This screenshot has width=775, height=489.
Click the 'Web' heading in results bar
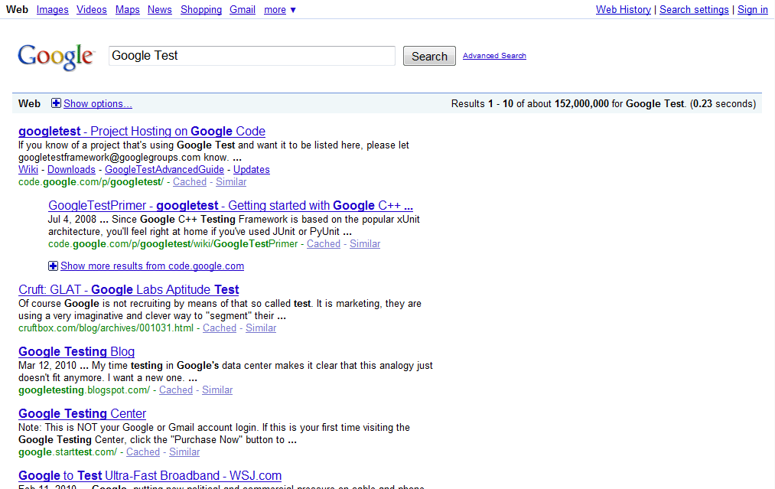pyautogui.click(x=29, y=104)
